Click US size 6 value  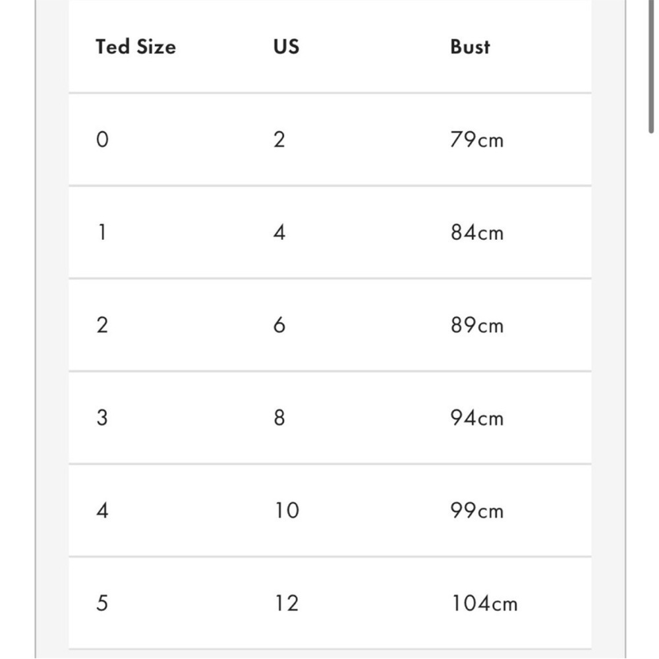279,326
